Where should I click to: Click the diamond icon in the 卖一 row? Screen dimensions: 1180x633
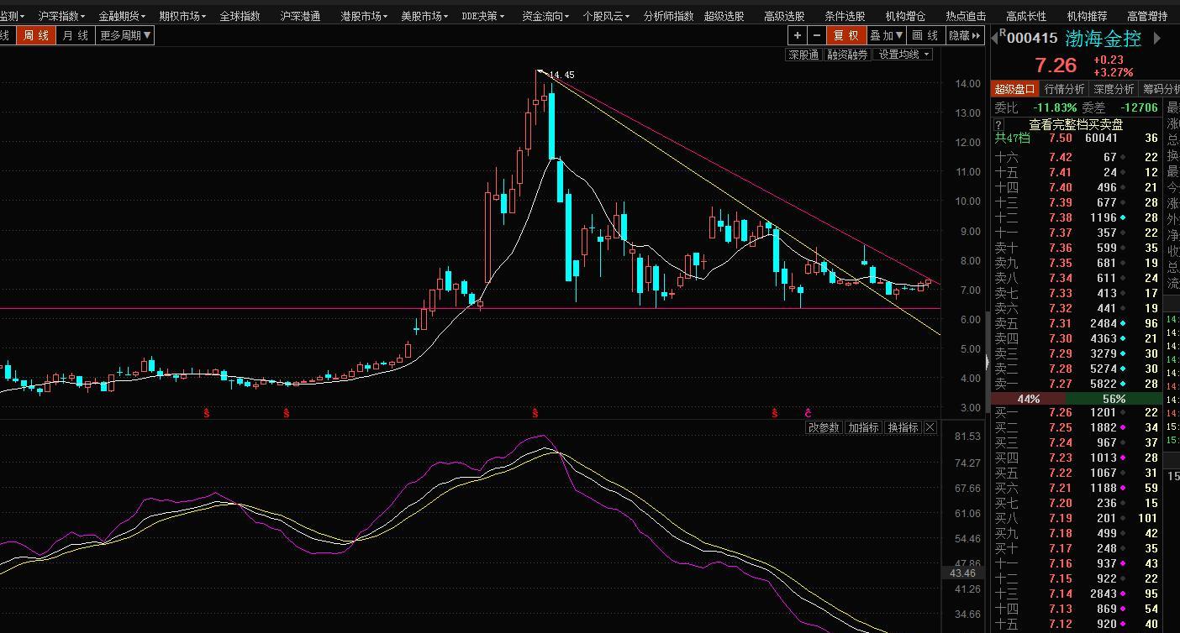[1123, 384]
